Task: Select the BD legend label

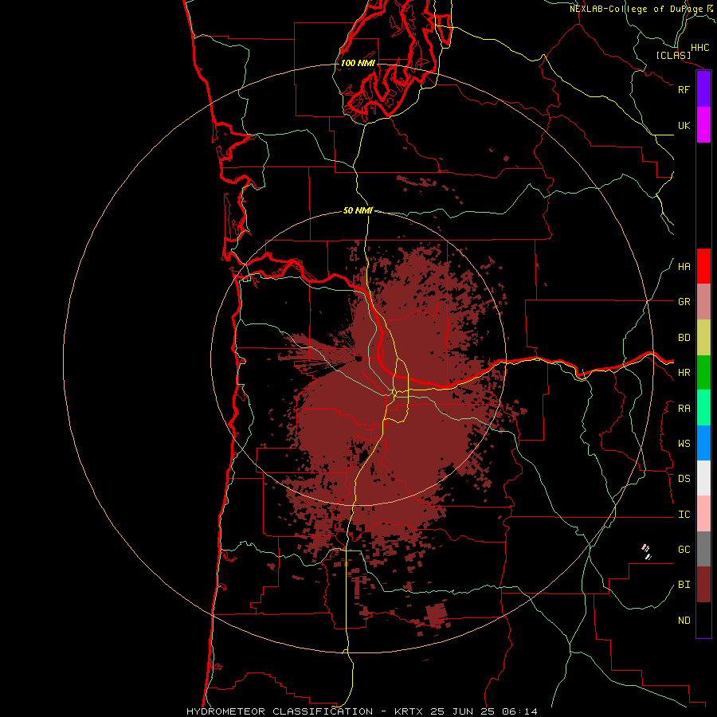Action: coord(684,338)
